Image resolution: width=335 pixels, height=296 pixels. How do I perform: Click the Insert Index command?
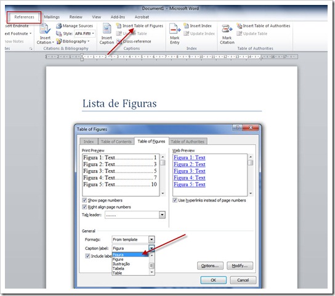tap(198, 26)
